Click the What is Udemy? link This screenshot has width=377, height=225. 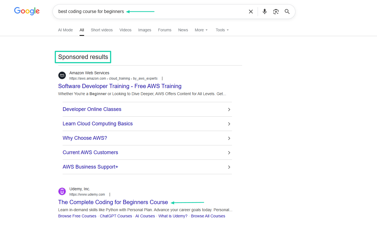click(173, 216)
